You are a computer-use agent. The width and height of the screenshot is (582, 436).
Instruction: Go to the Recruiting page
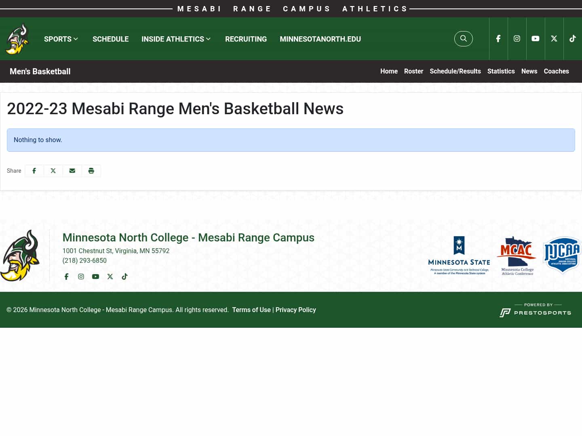[x=246, y=39]
